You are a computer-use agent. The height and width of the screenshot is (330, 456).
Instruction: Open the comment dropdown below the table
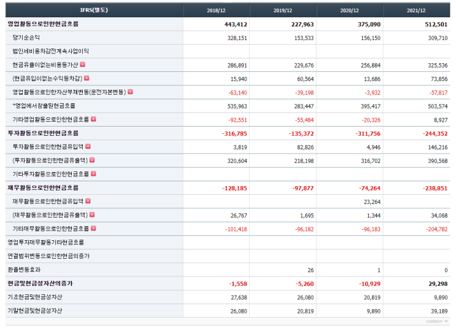point(437,321)
